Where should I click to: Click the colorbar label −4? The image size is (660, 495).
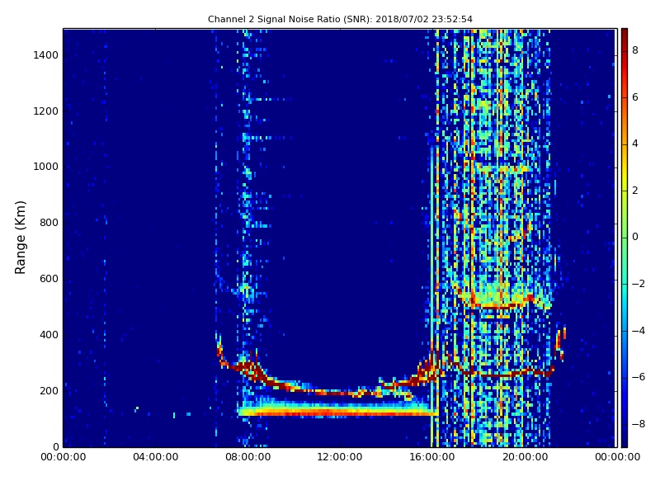639,331
